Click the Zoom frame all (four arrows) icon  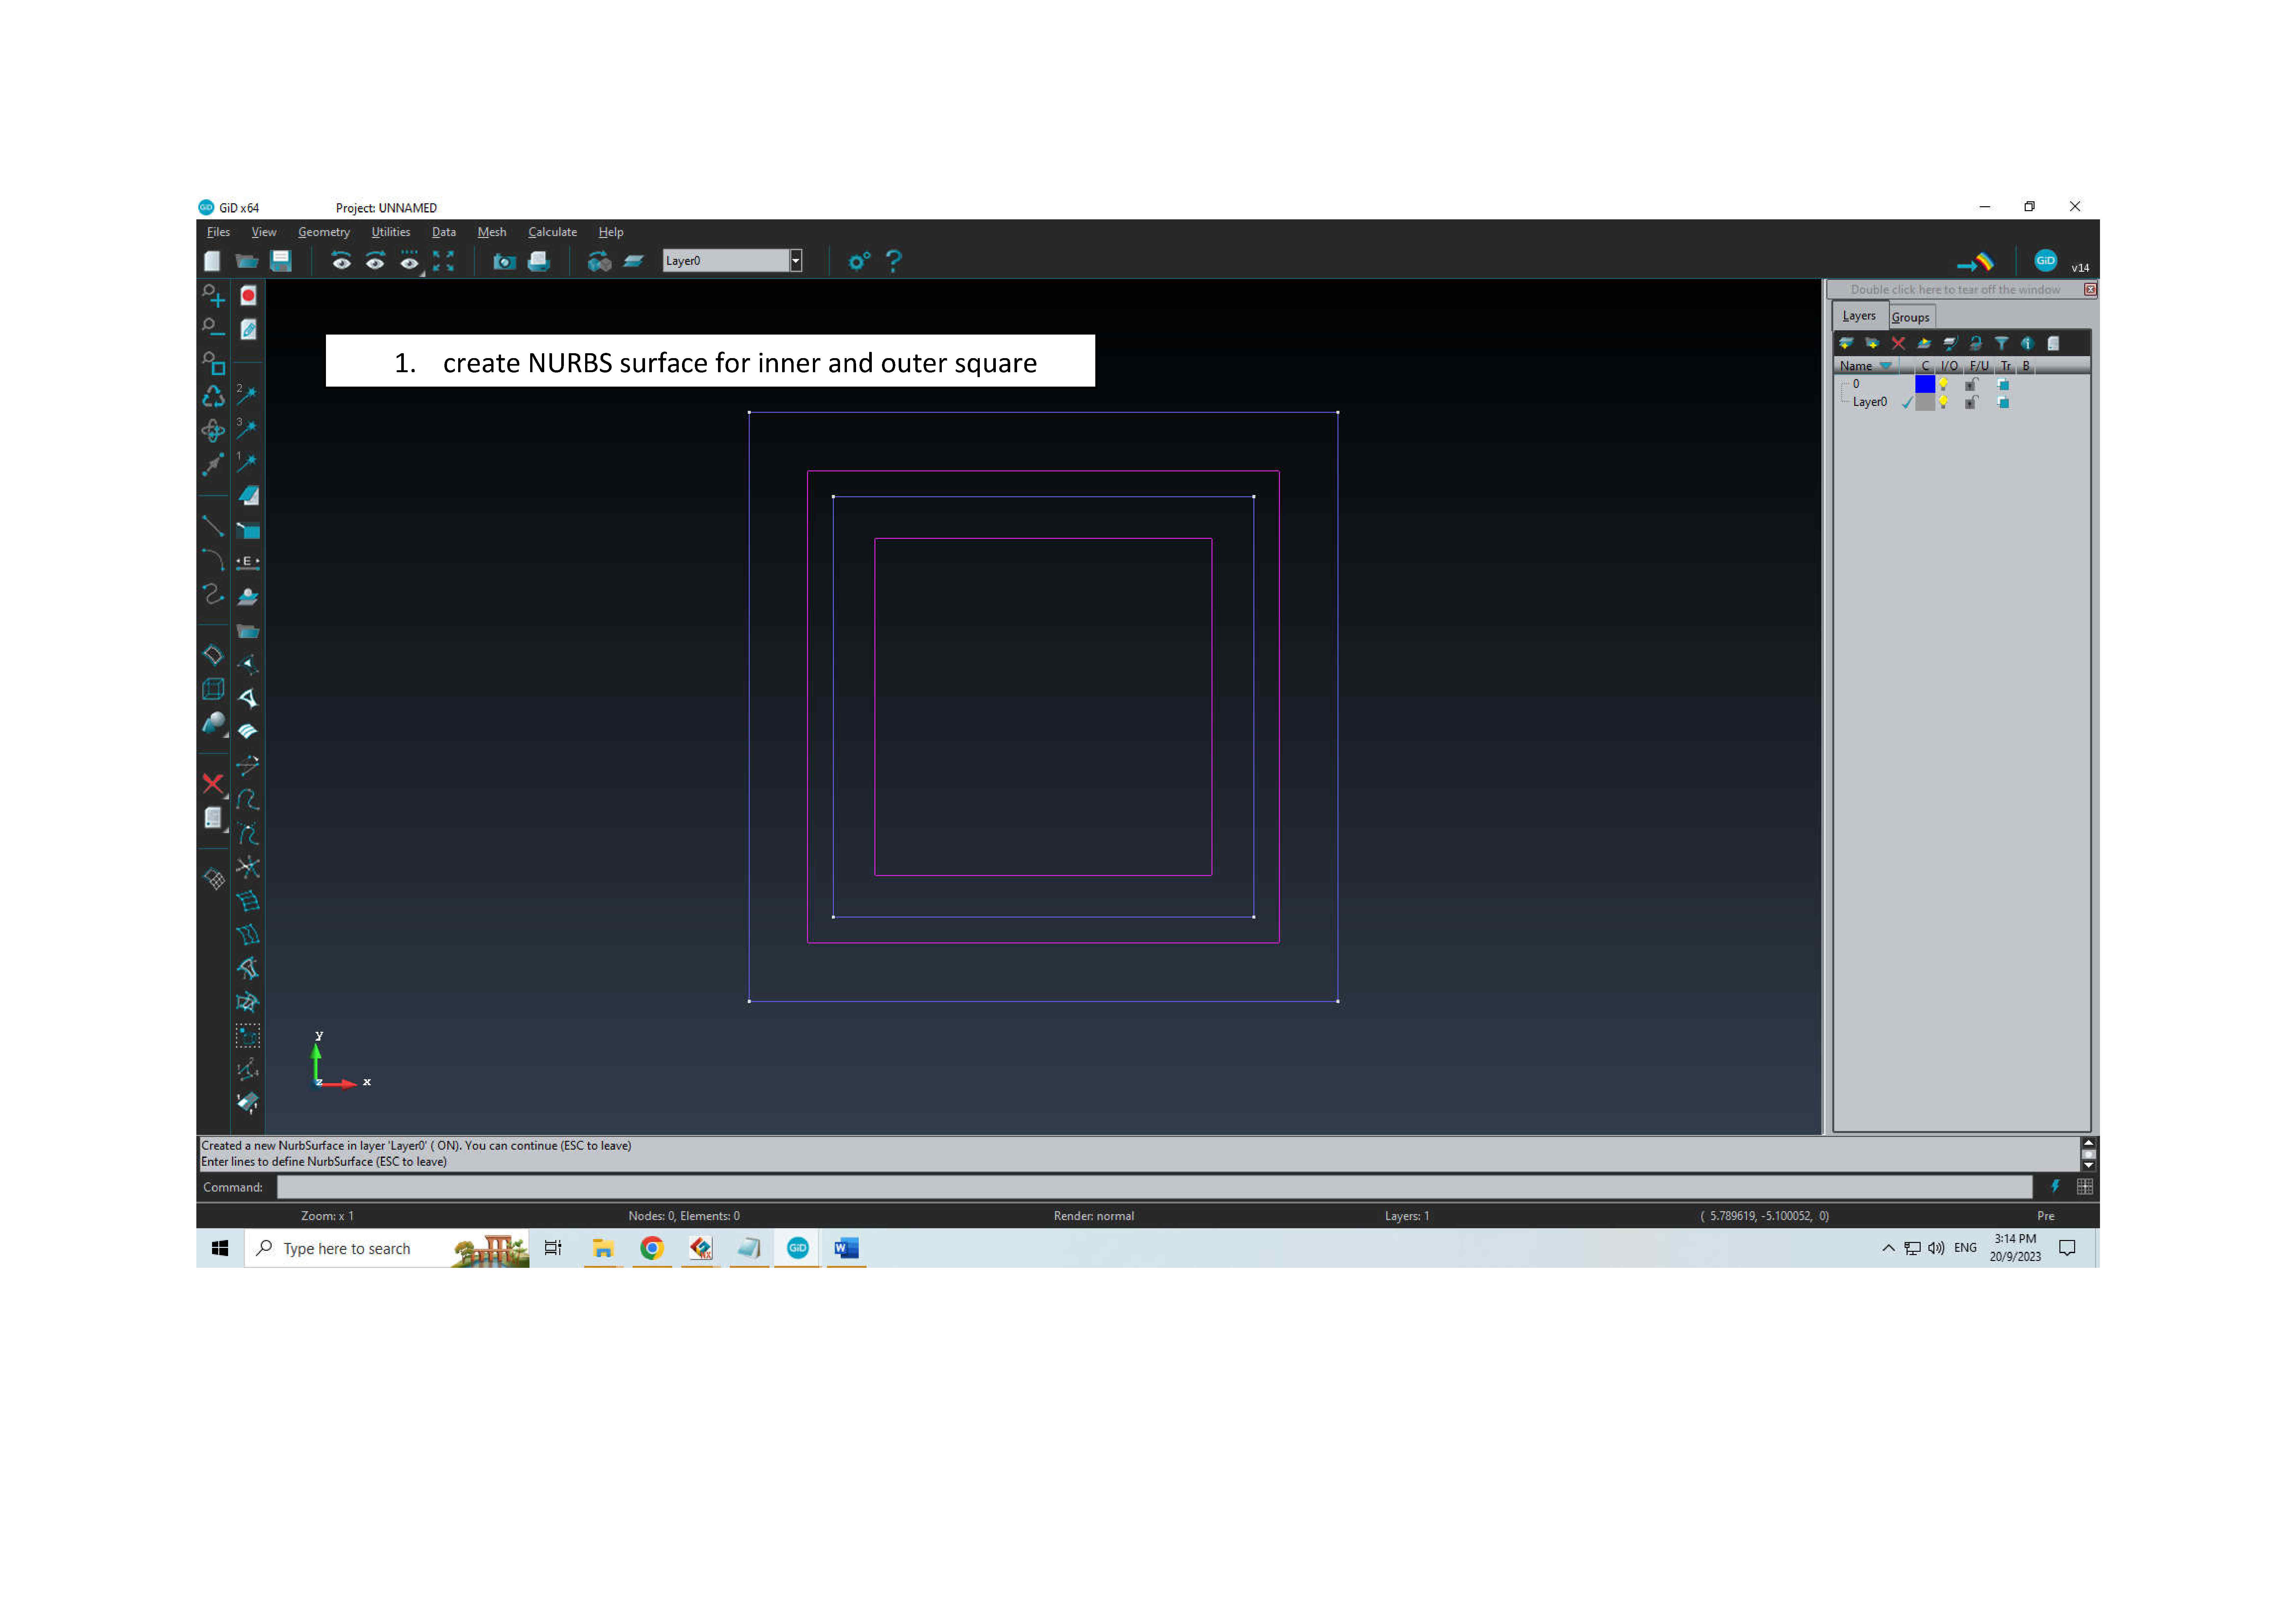(443, 261)
